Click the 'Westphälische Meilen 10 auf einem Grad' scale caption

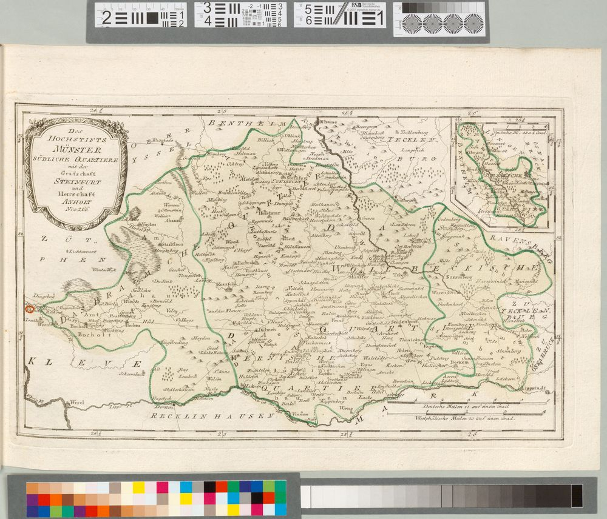[x=465, y=418]
